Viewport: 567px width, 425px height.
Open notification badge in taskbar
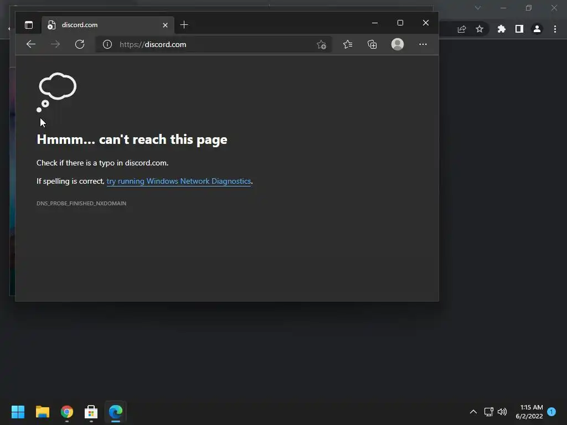551,412
